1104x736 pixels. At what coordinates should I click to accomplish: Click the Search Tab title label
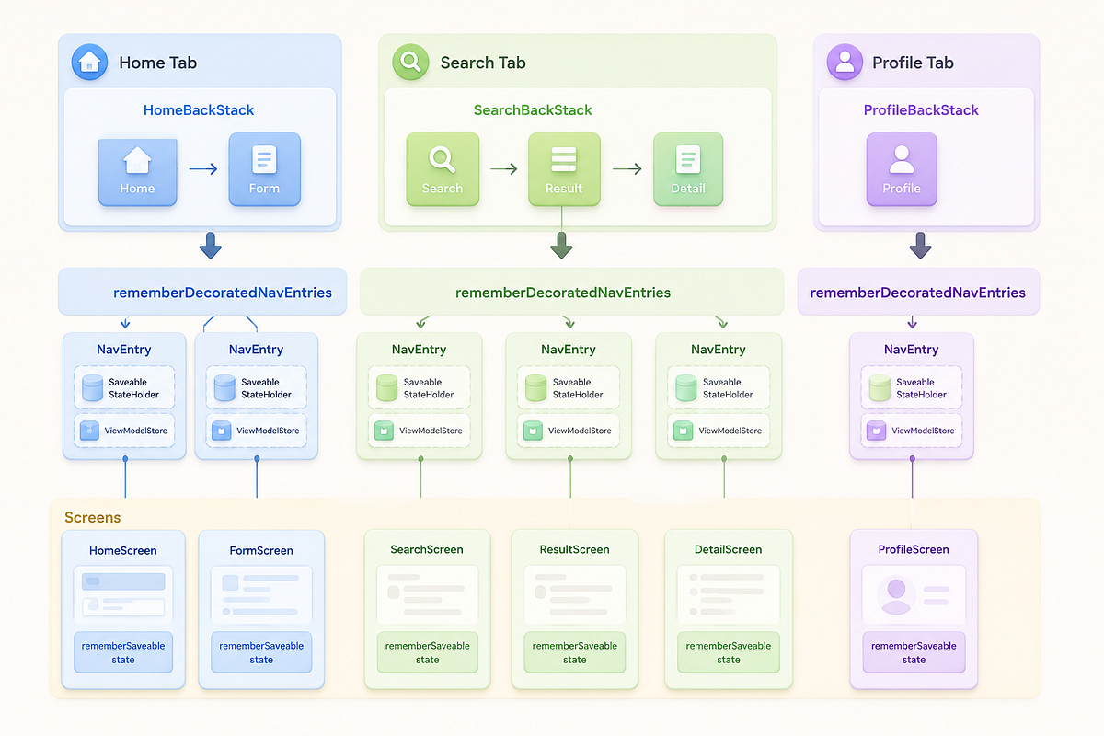click(483, 63)
